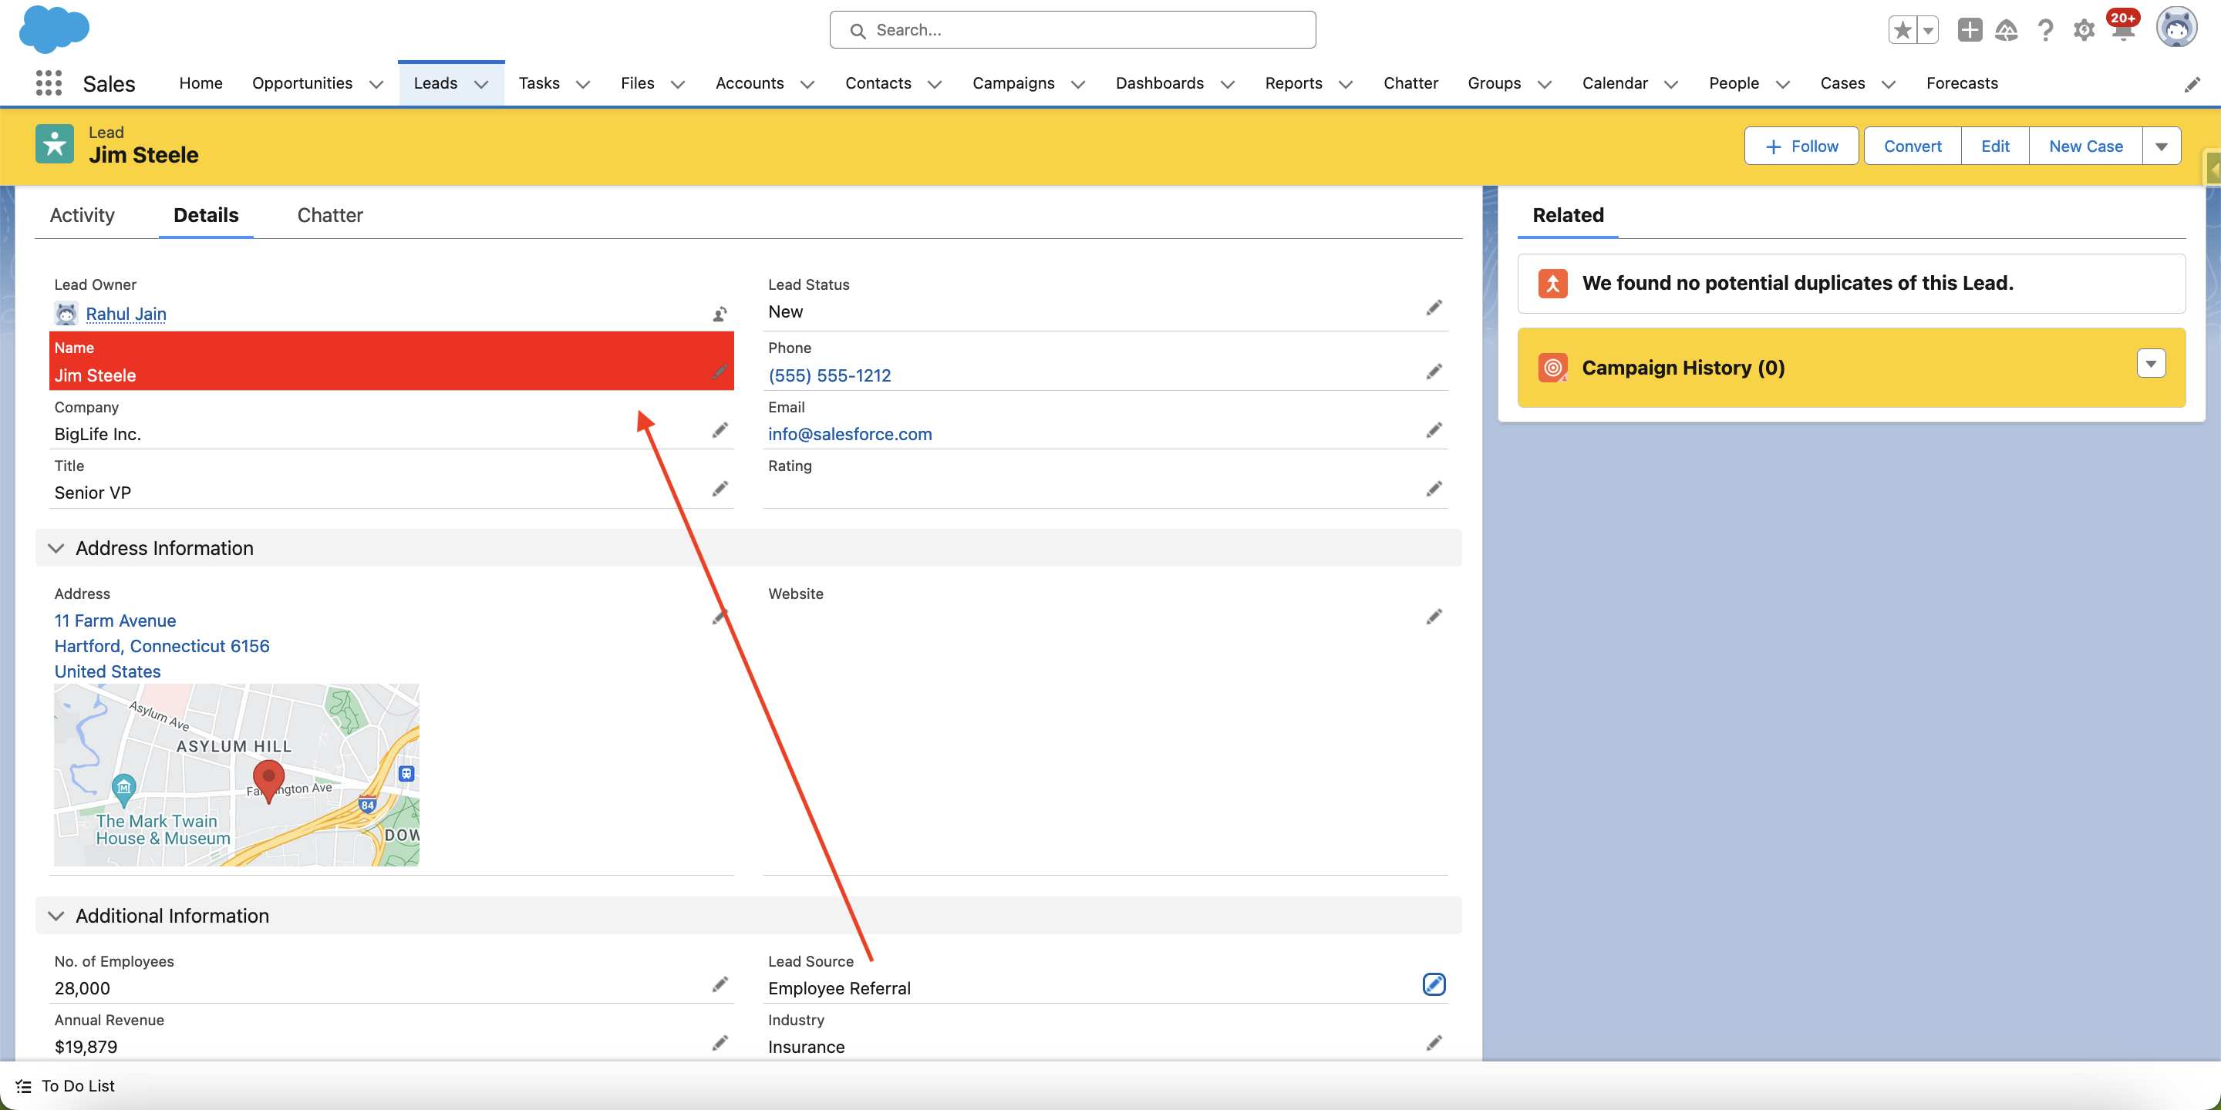2221x1110 pixels.
Task: Select the Related tab
Action: coord(1568,216)
